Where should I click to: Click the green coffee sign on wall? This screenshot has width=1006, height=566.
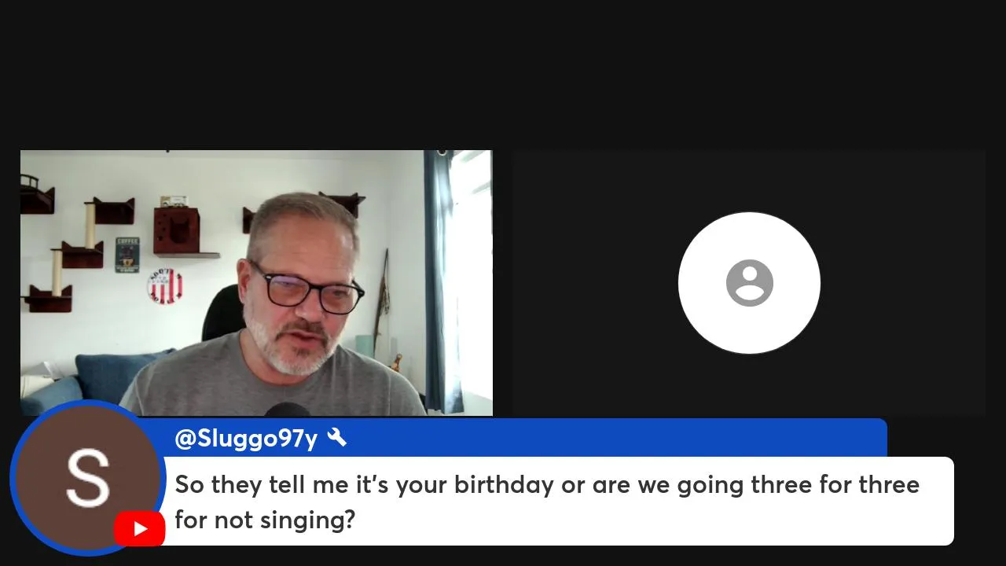pyautogui.click(x=127, y=255)
